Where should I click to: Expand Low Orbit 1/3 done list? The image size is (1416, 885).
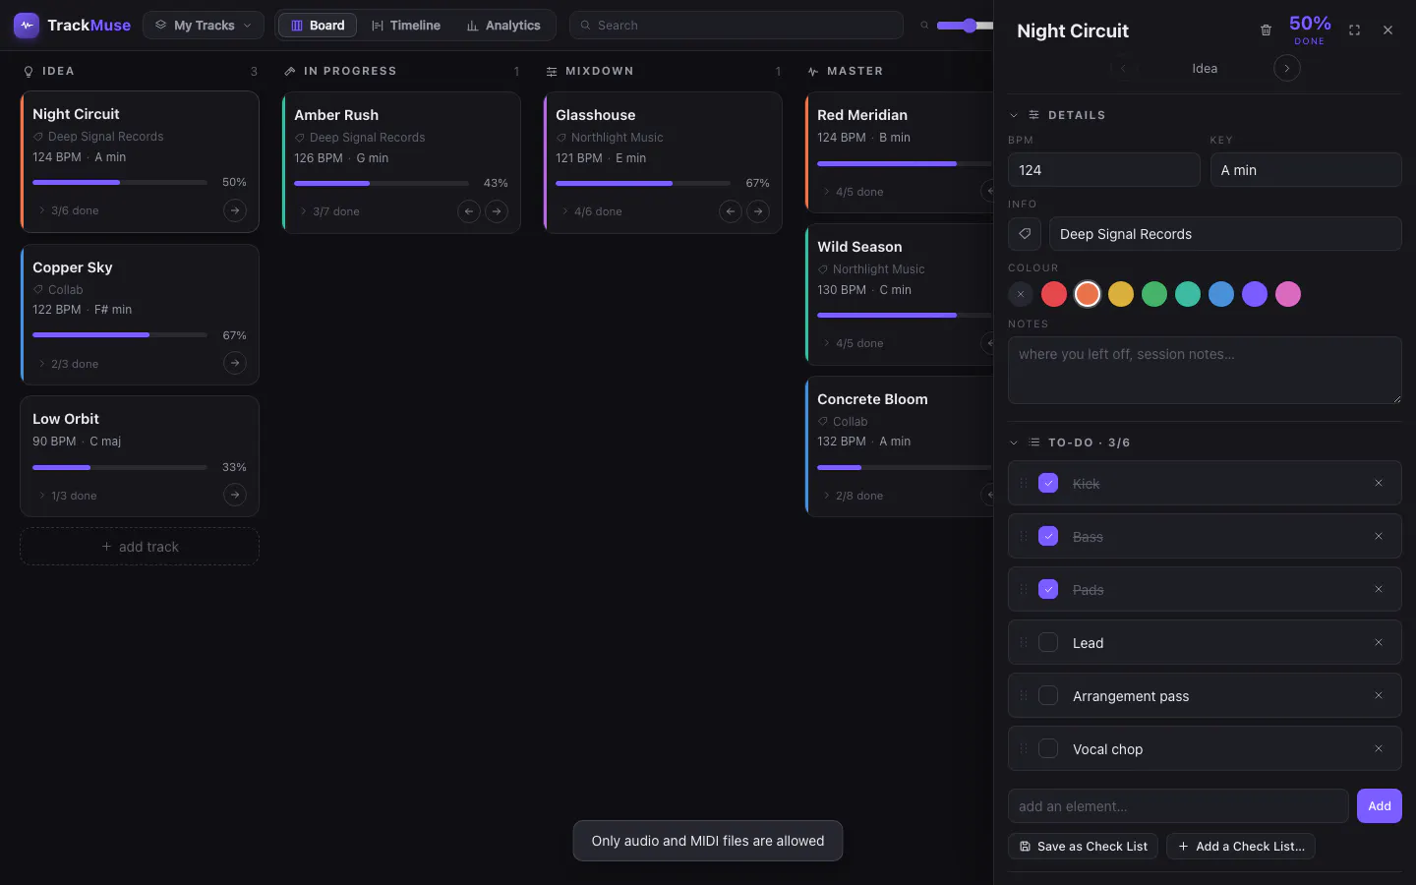pyautogui.click(x=67, y=496)
